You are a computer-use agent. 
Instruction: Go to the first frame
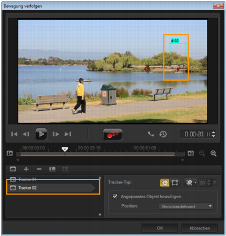tap(14, 134)
